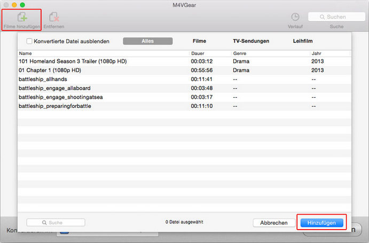The width and height of the screenshot is (369, 243).
Task: Click the 0 Datei ausgewählt status text
Action: click(x=184, y=222)
